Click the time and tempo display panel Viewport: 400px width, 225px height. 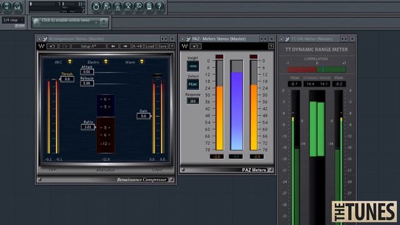(57, 7)
